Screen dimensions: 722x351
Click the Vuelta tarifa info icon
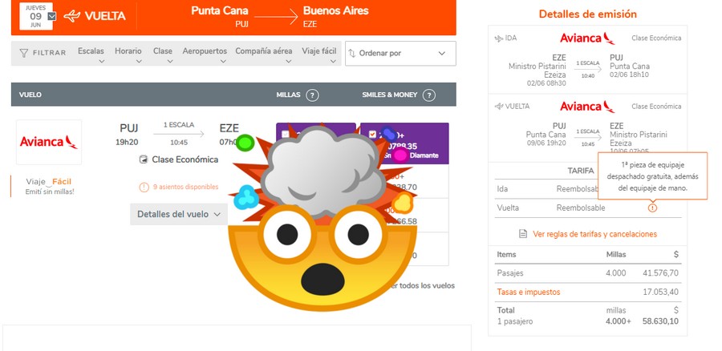(652, 208)
